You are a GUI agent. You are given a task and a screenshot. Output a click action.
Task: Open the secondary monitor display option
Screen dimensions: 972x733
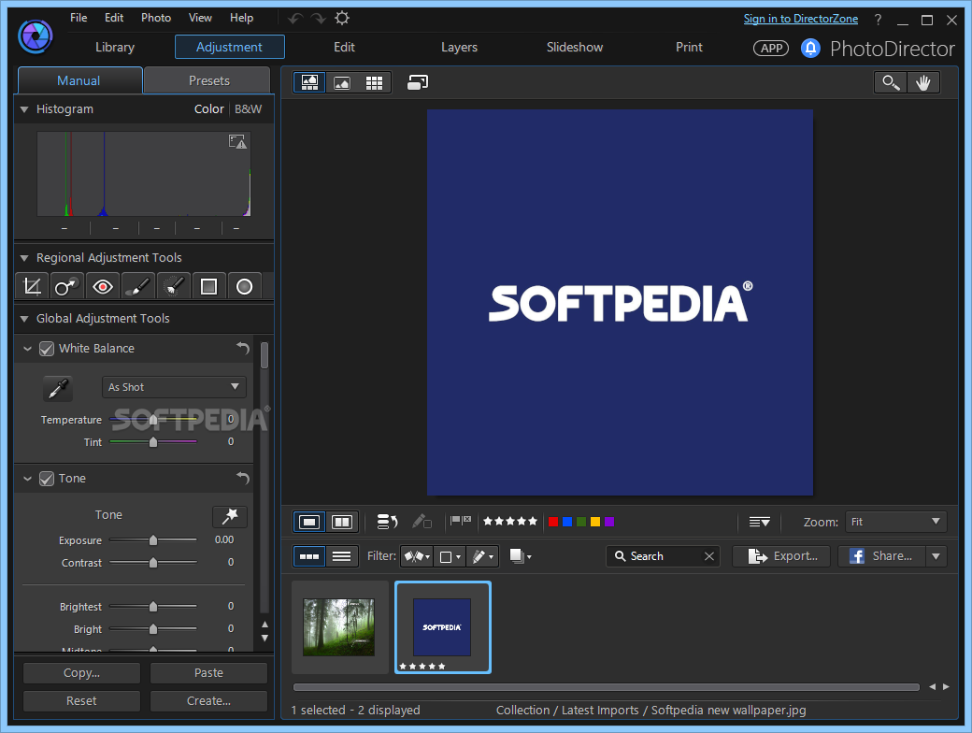point(418,82)
